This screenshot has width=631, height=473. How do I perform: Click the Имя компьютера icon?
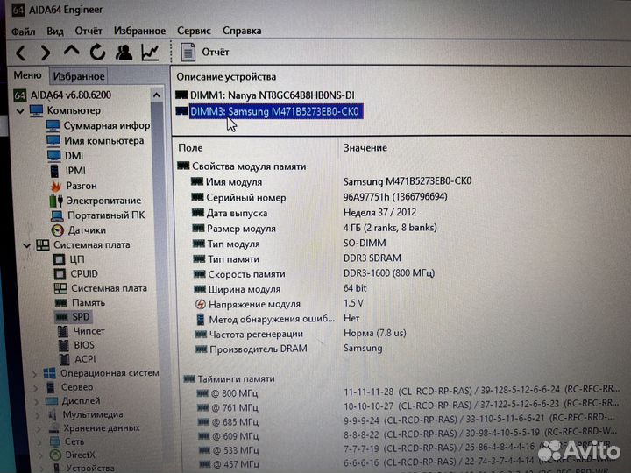(x=53, y=141)
